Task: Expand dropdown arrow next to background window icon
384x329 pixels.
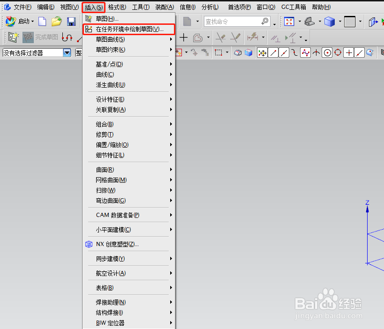Action: (x=360, y=22)
